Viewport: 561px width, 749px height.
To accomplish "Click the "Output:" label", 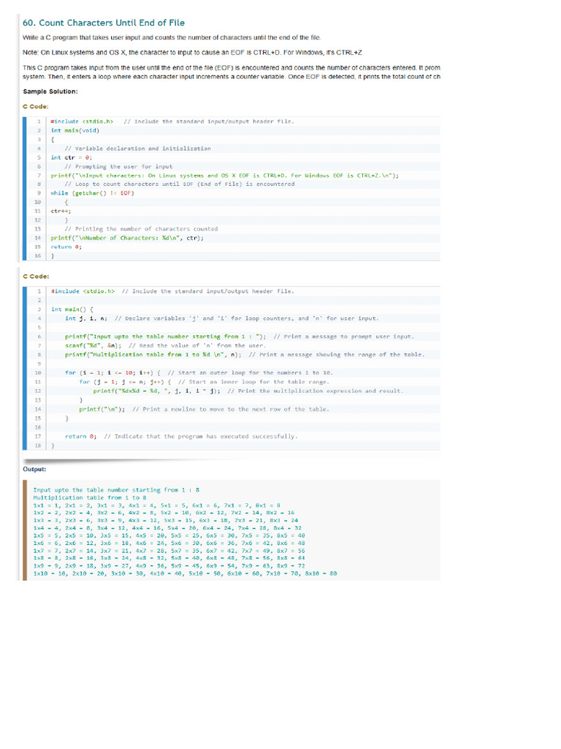I will [34, 469].
